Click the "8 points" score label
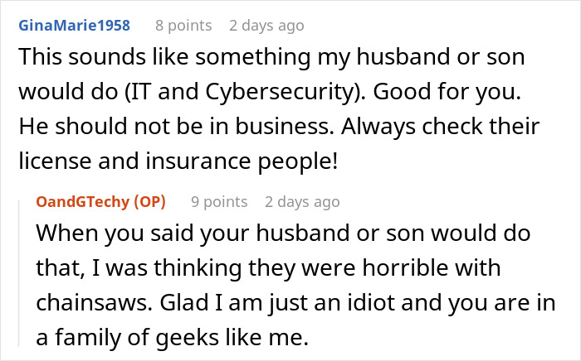Viewport: 581px width, 361px height. pyautogui.click(x=183, y=26)
